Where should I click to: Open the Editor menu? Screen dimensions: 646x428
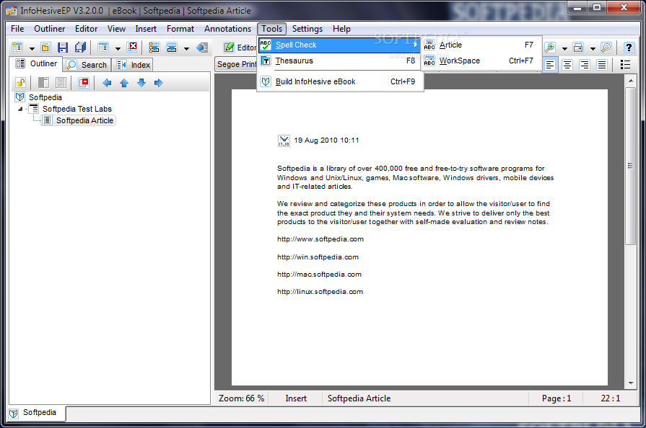point(86,29)
